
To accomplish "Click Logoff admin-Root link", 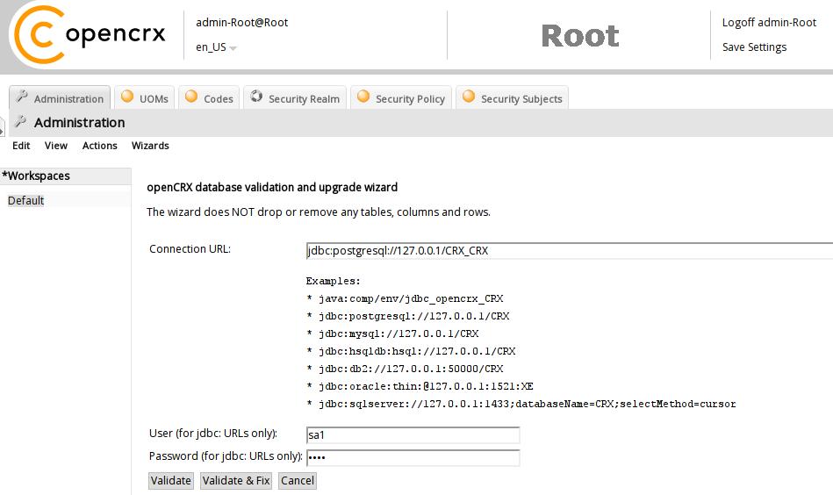I will [769, 22].
